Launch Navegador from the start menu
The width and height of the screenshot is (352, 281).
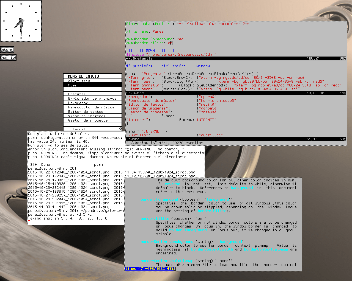pos(92,103)
